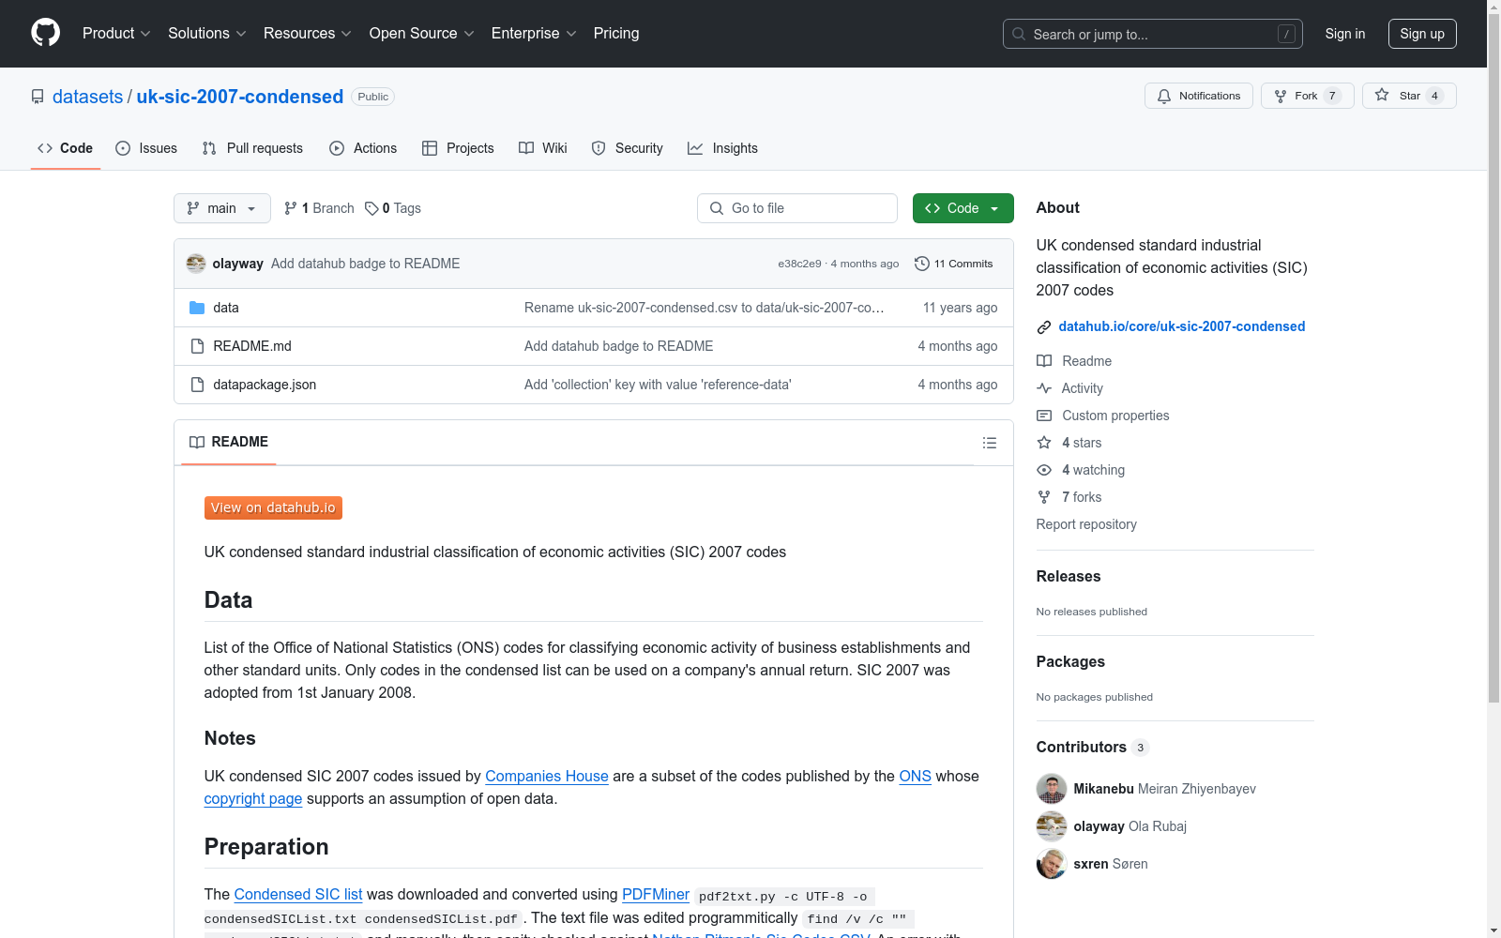Click the Star icon
The image size is (1501, 938).
(x=1382, y=95)
